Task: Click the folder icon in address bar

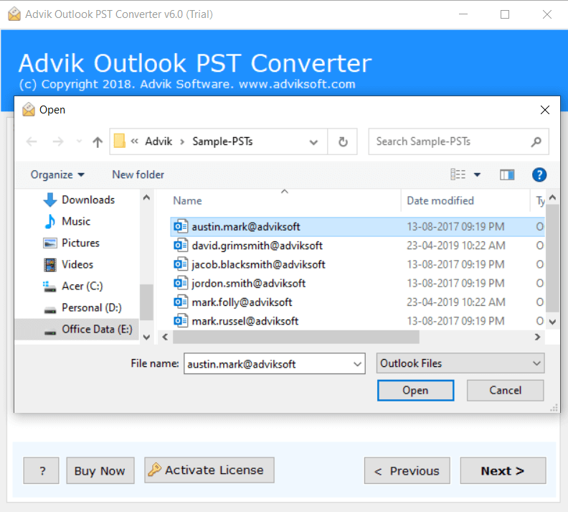Action: coord(119,141)
